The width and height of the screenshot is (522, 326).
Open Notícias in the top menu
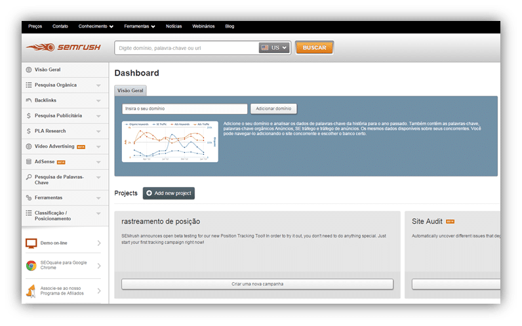pos(174,26)
